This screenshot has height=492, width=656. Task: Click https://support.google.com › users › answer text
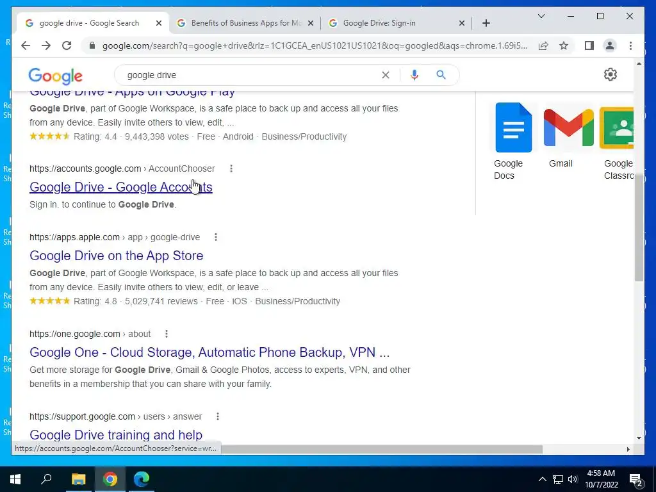[116, 416]
